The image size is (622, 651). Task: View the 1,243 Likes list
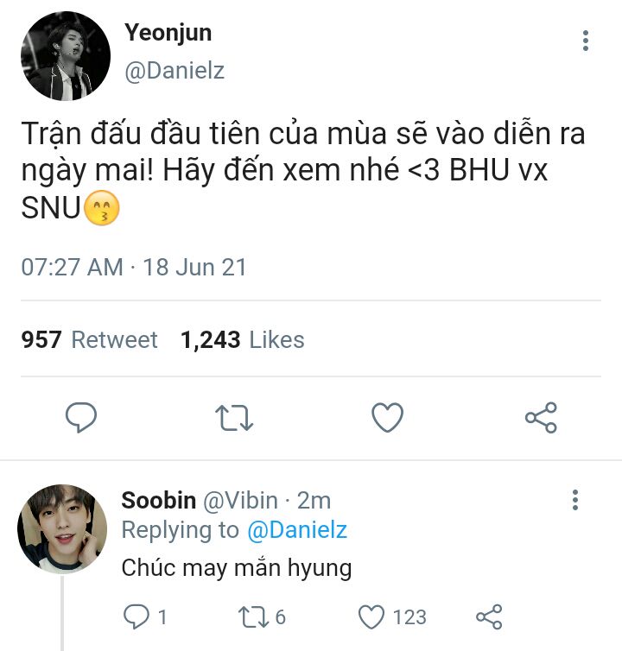click(242, 340)
